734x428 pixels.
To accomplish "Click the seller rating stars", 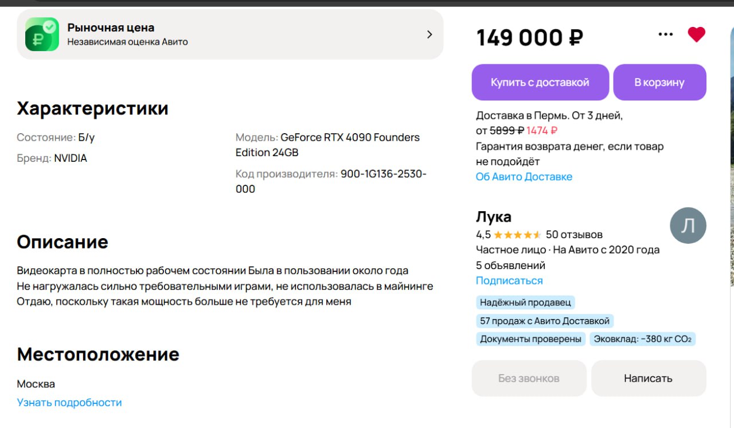I will [x=517, y=235].
